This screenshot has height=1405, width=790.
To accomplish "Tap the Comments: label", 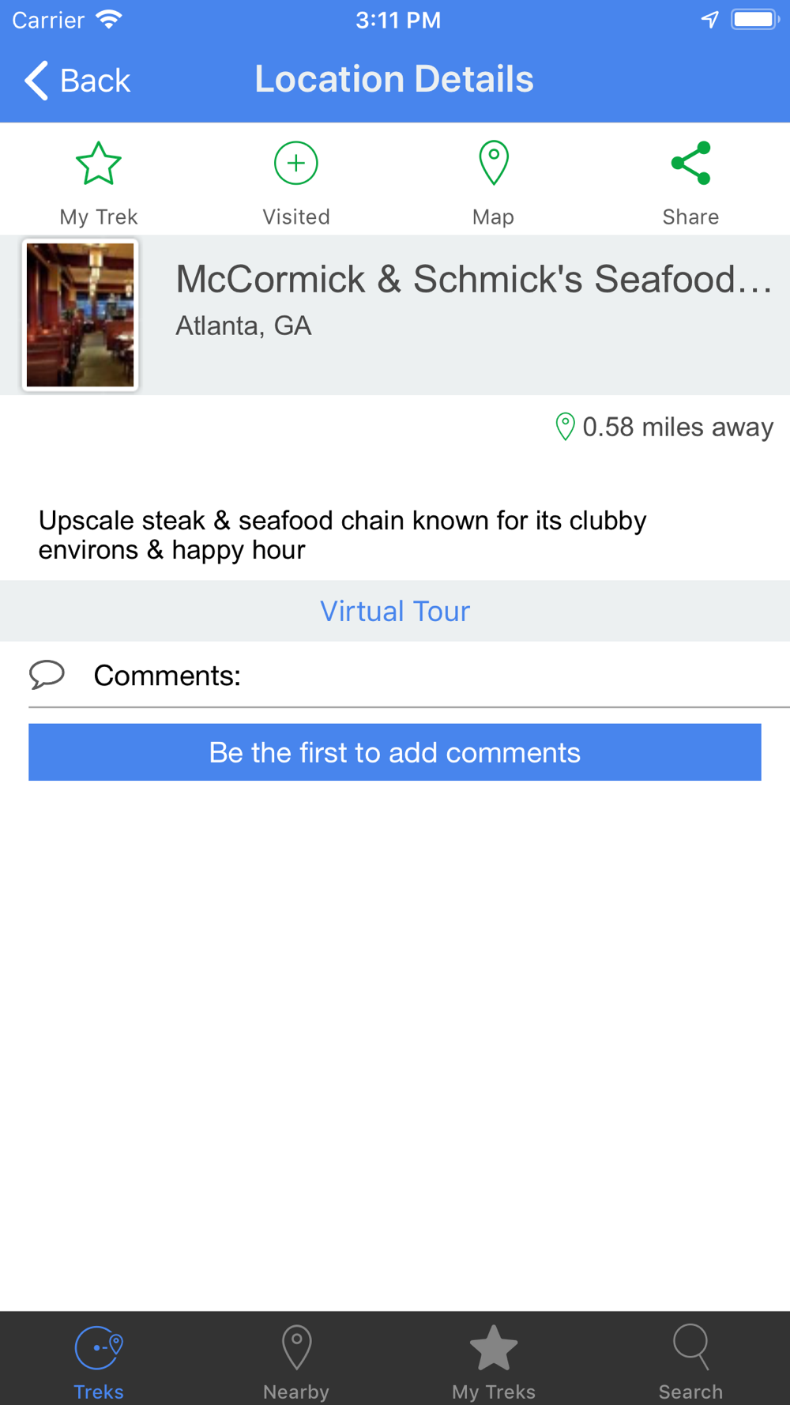I will click(167, 676).
